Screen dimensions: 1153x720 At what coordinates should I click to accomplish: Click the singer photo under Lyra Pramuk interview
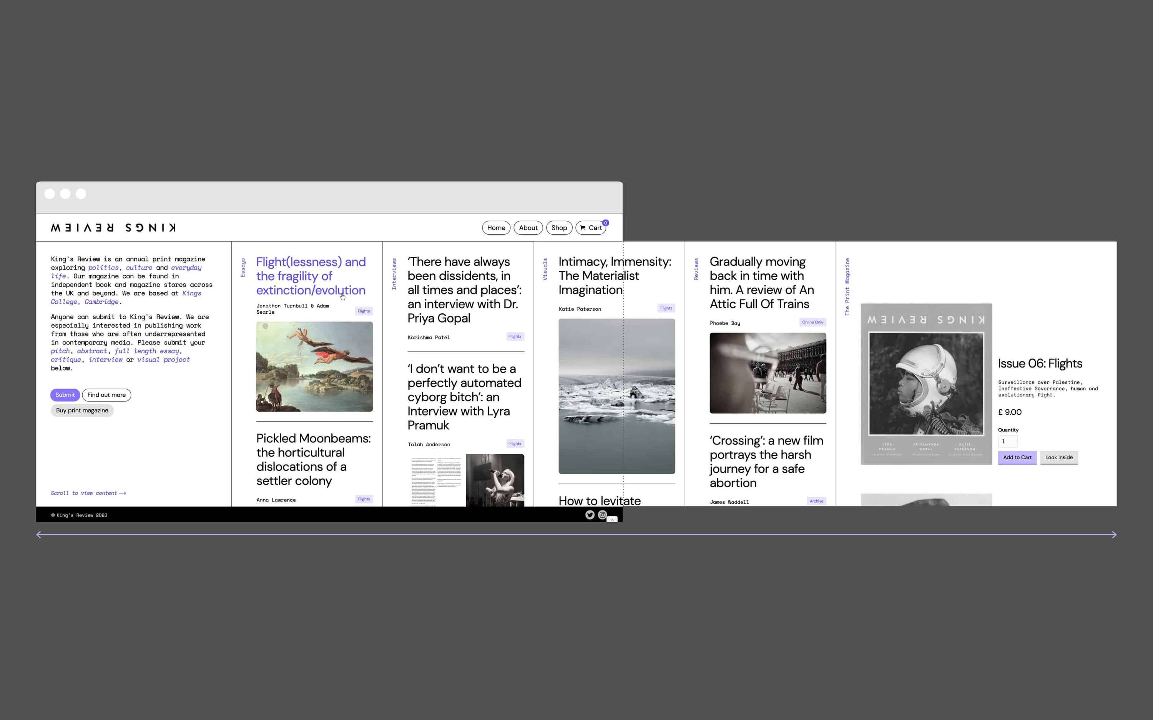pos(495,480)
